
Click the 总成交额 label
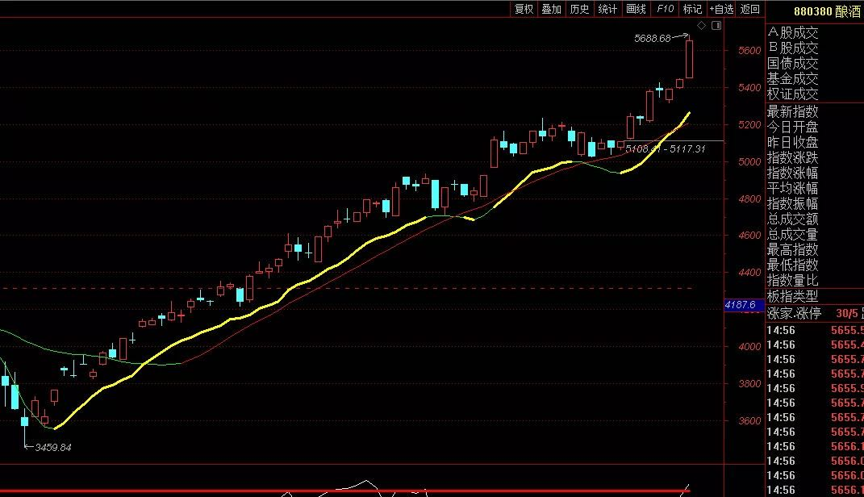792,219
